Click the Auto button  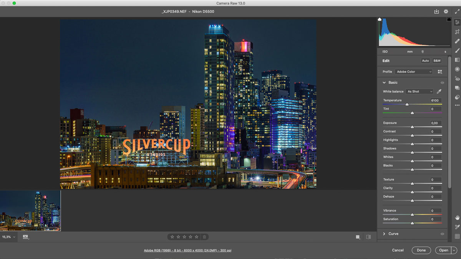tap(425, 61)
